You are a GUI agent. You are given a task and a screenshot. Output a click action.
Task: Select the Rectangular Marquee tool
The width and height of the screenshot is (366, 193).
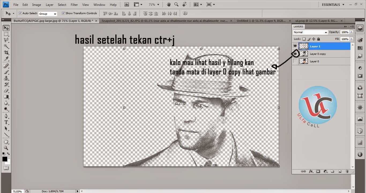click(6, 34)
